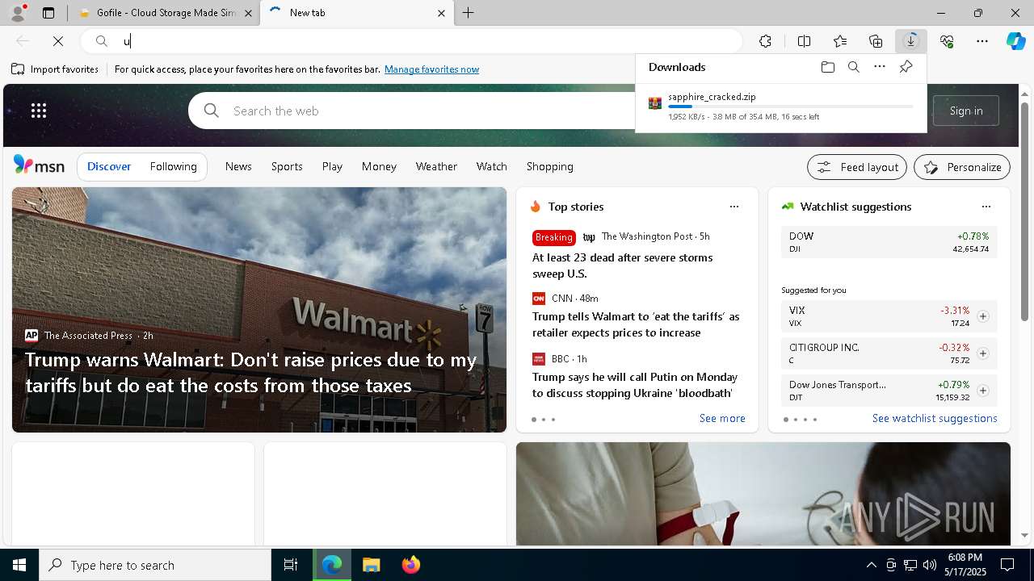
Task: Launch Firefox from taskbar
Action: 410,565
